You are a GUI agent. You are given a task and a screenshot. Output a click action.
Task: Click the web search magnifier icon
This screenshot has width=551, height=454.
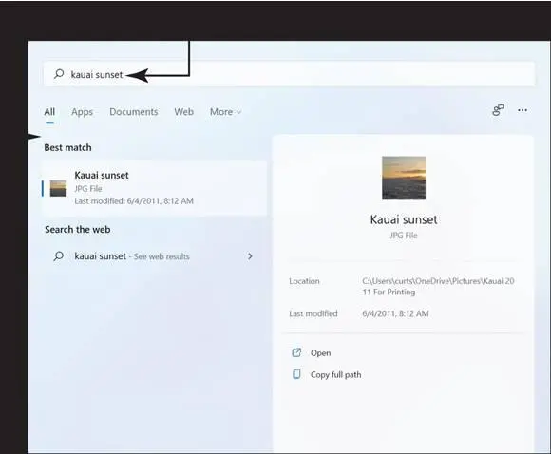click(59, 256)
